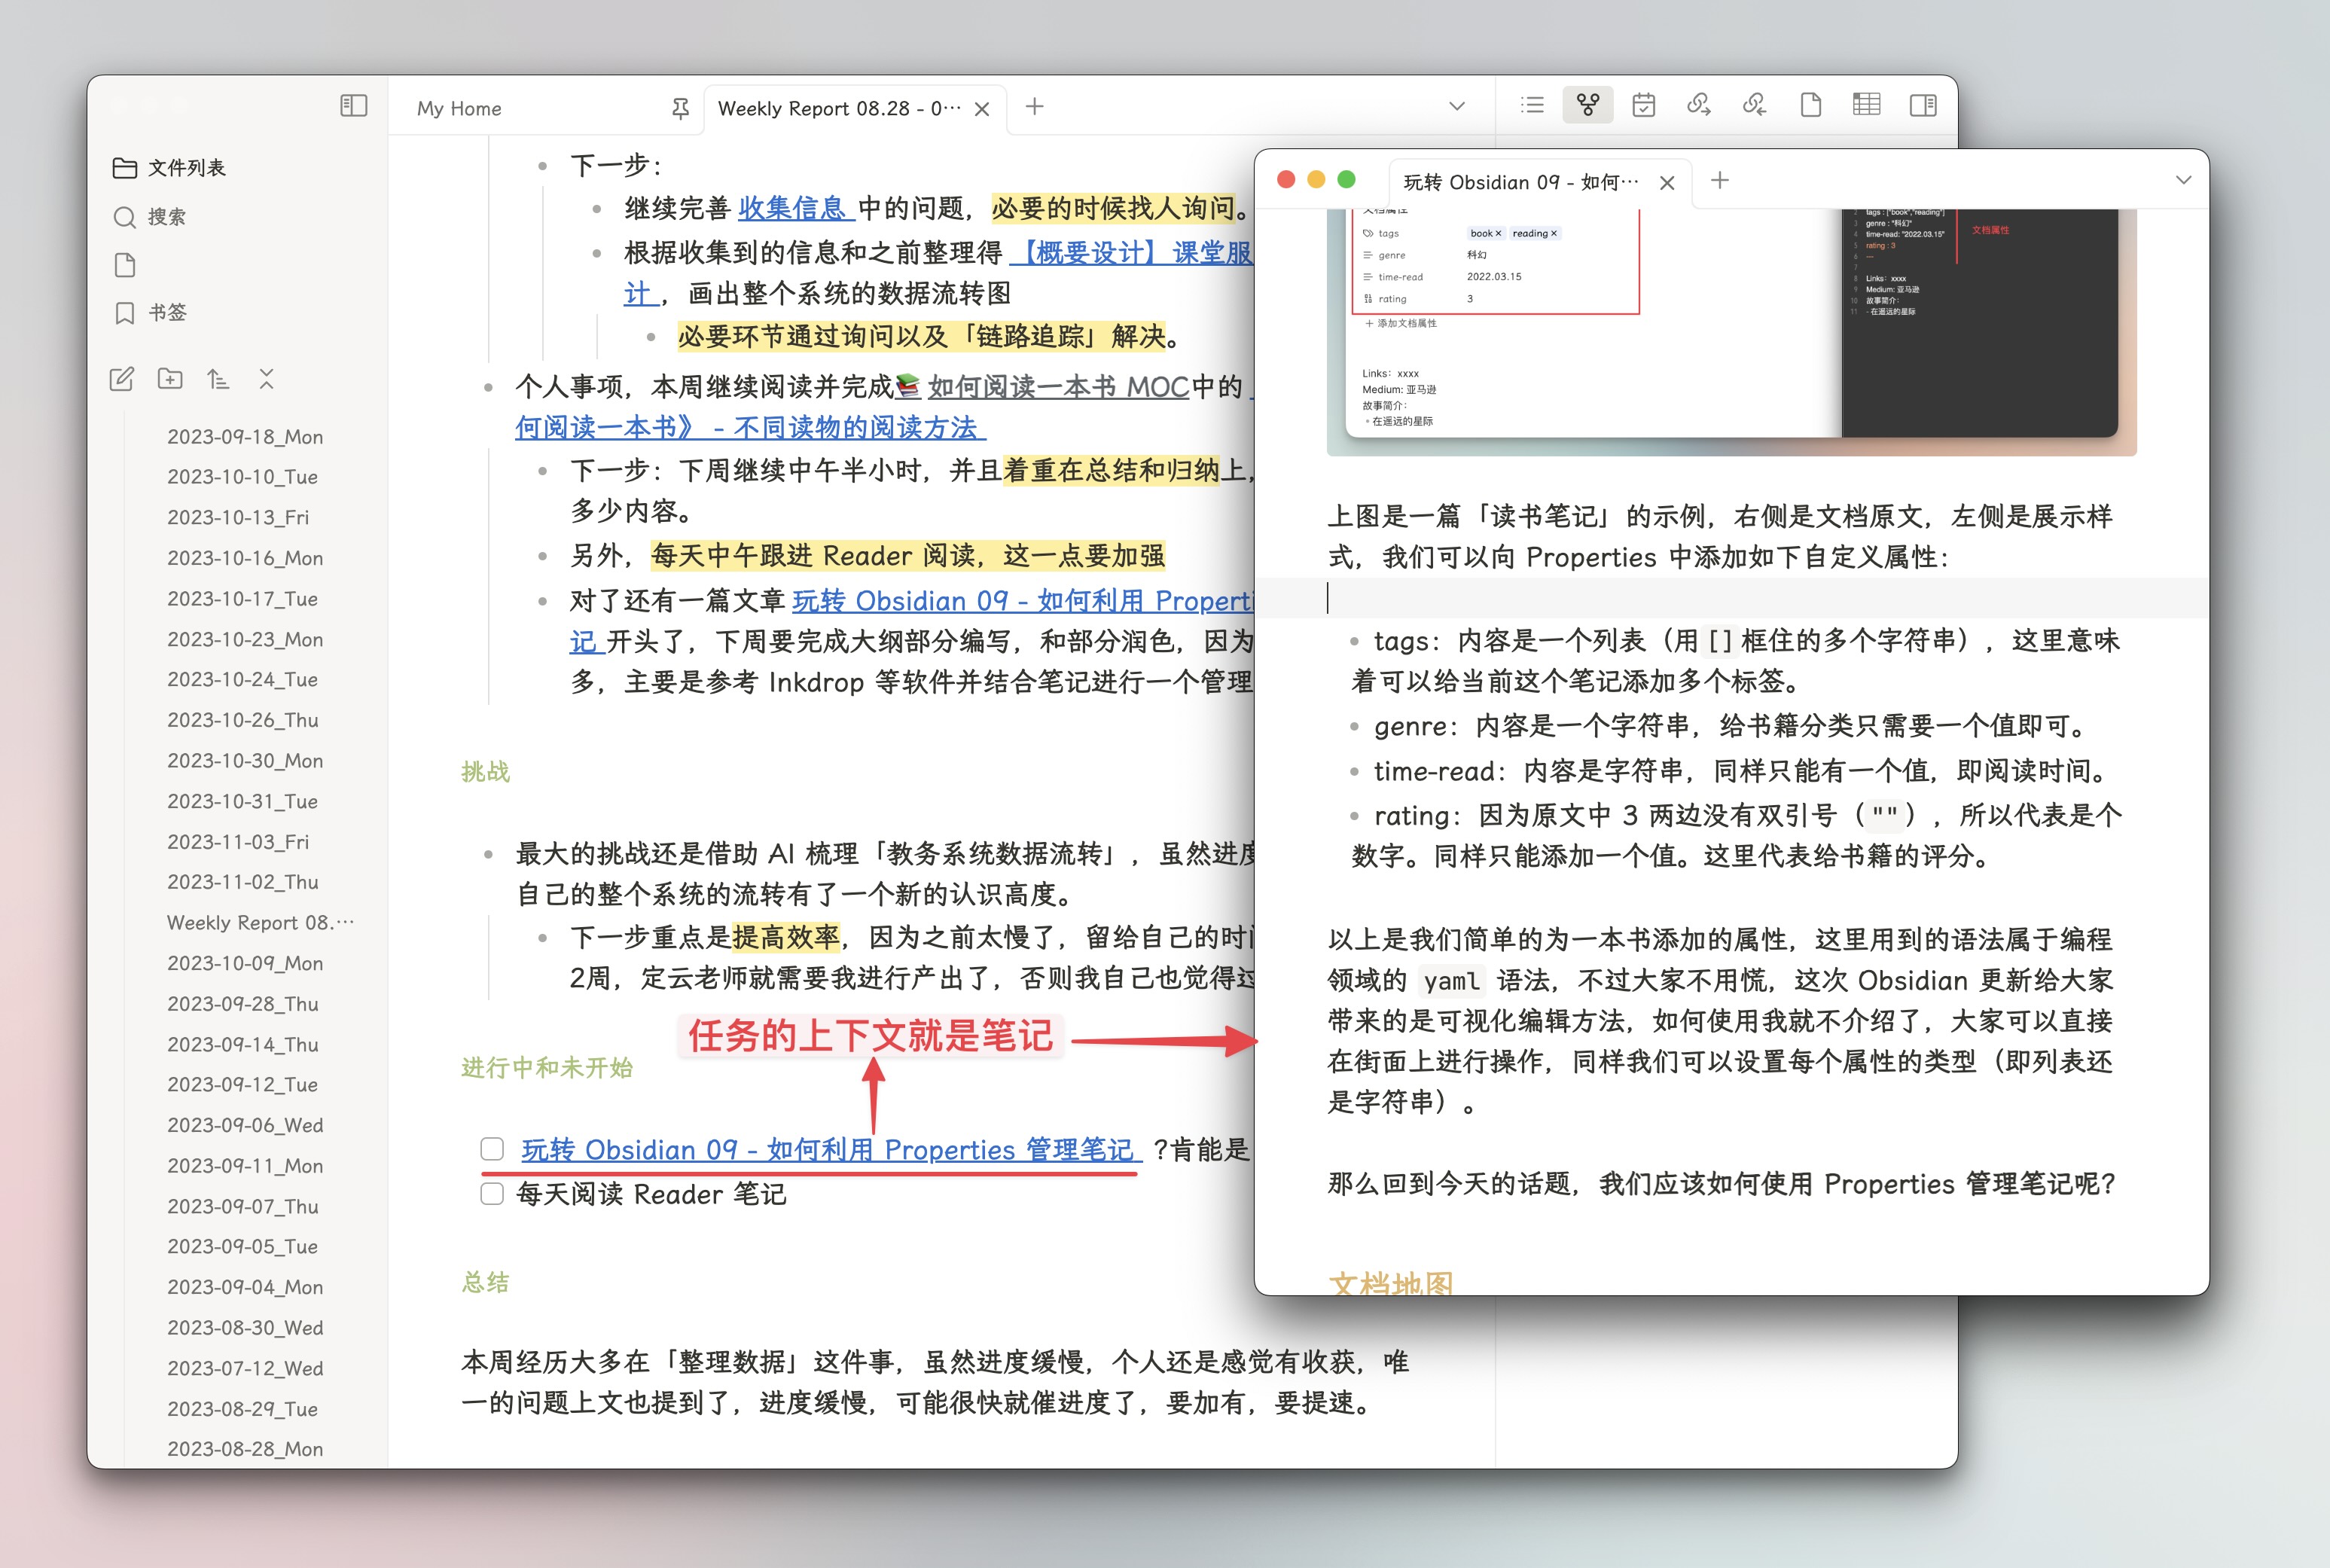The image size is (2330, 1568).
Task: Add a new tab in the popup window
Action: click(x=1720, y=180)
